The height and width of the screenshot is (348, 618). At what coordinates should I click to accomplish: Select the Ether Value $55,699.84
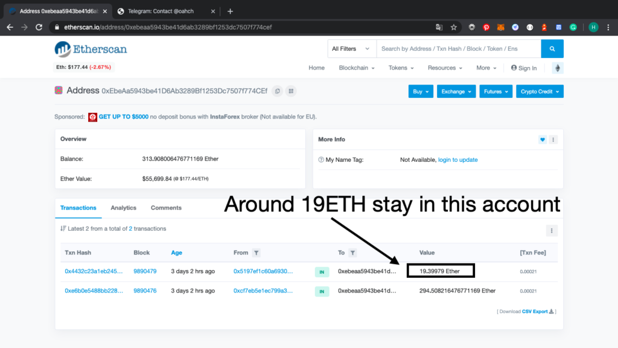point(157,179)
